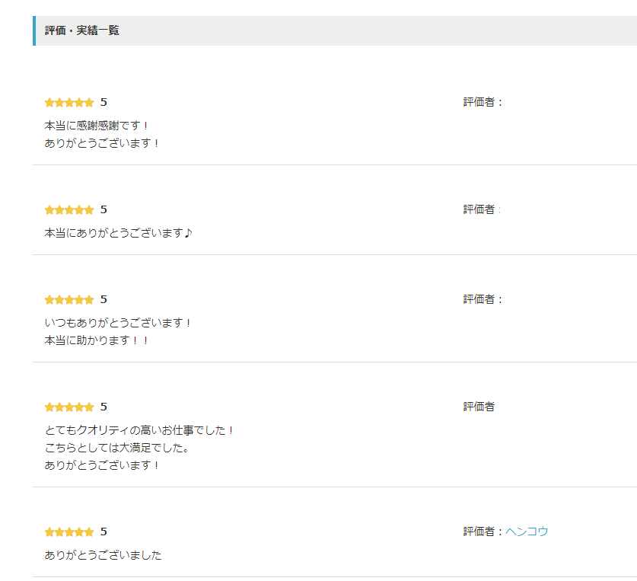Click 評価者 label beside いつもありがとうございます review

click(479, 299)
